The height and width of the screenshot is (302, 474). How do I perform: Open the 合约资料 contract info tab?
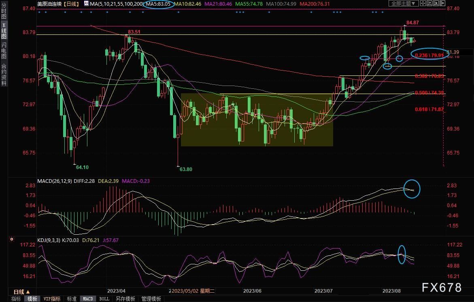4,75
